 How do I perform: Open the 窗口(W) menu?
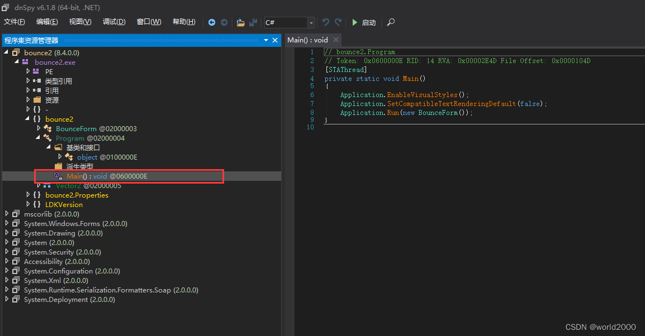pyautogui.click(x=149, y=22)
